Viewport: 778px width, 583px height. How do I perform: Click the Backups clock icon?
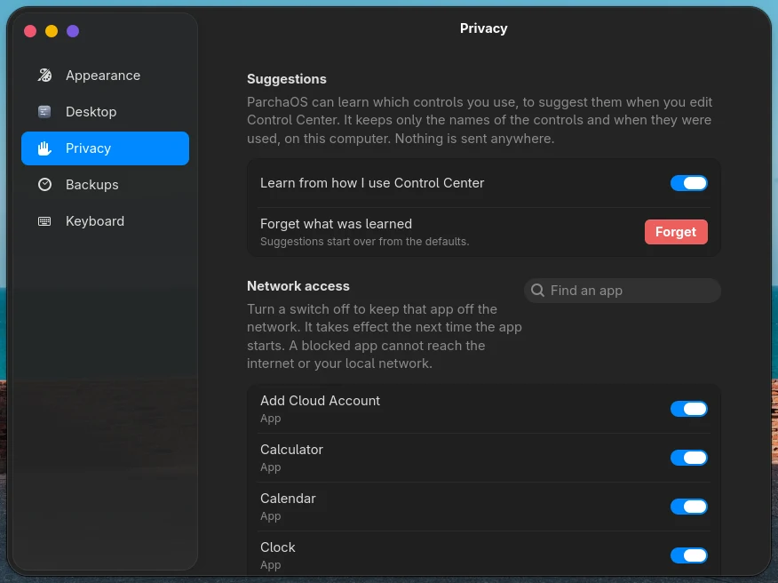[x=44, y=185]
